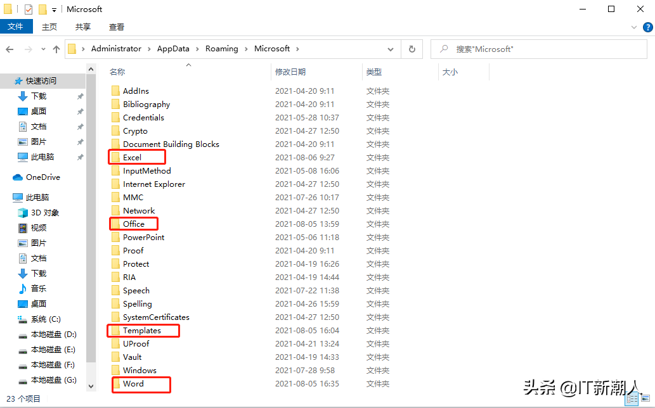Select 快速访问 in the navigation pane
Image resolution: width=655 pixels, height=408 pixels.
pos(41,81)
